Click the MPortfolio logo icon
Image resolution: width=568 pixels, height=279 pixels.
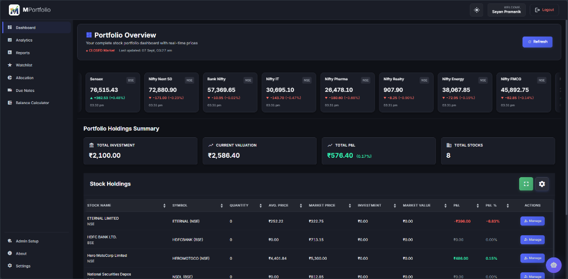[14, 10]
